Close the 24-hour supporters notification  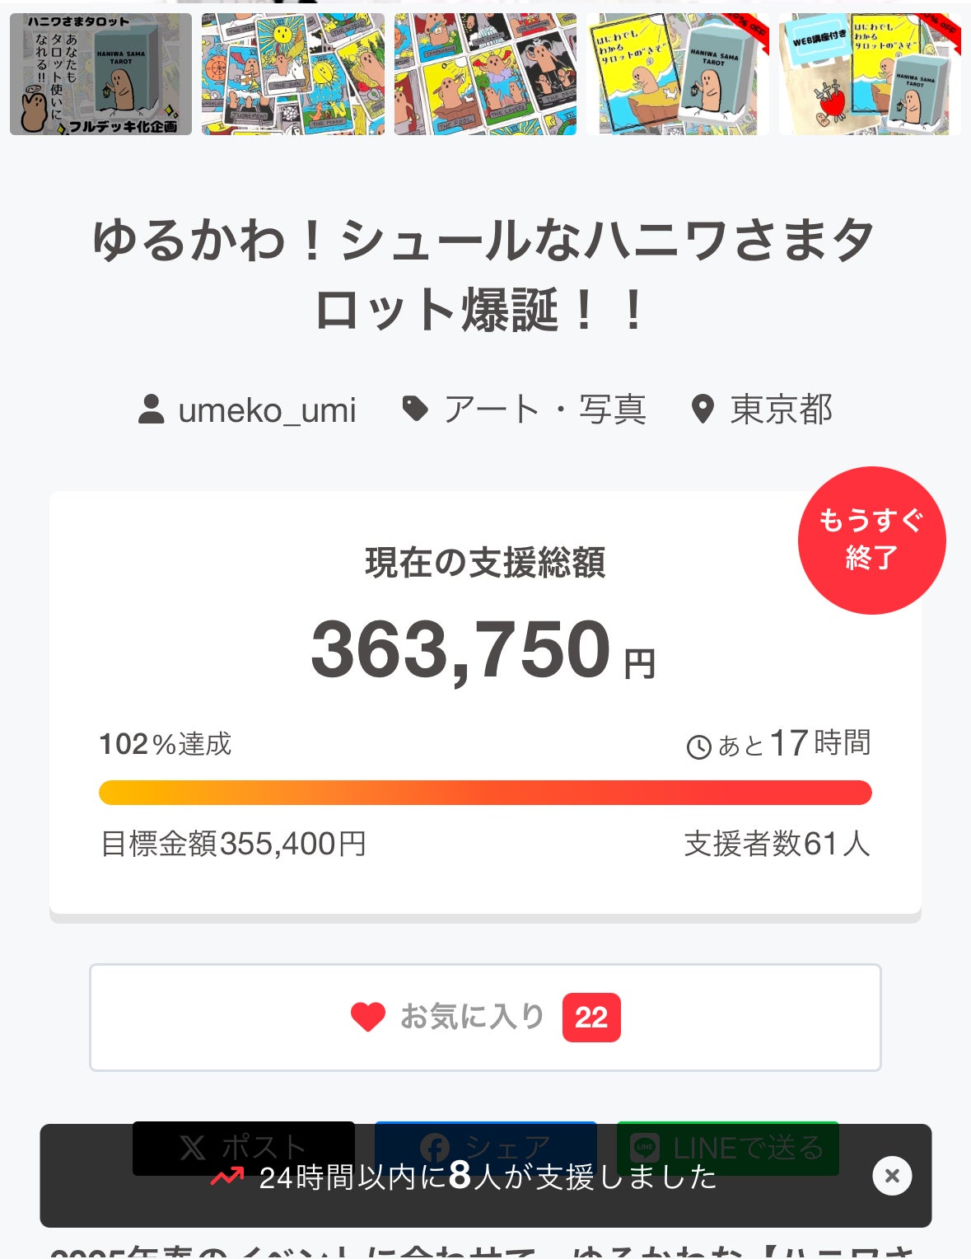(x=892, y=1176)
